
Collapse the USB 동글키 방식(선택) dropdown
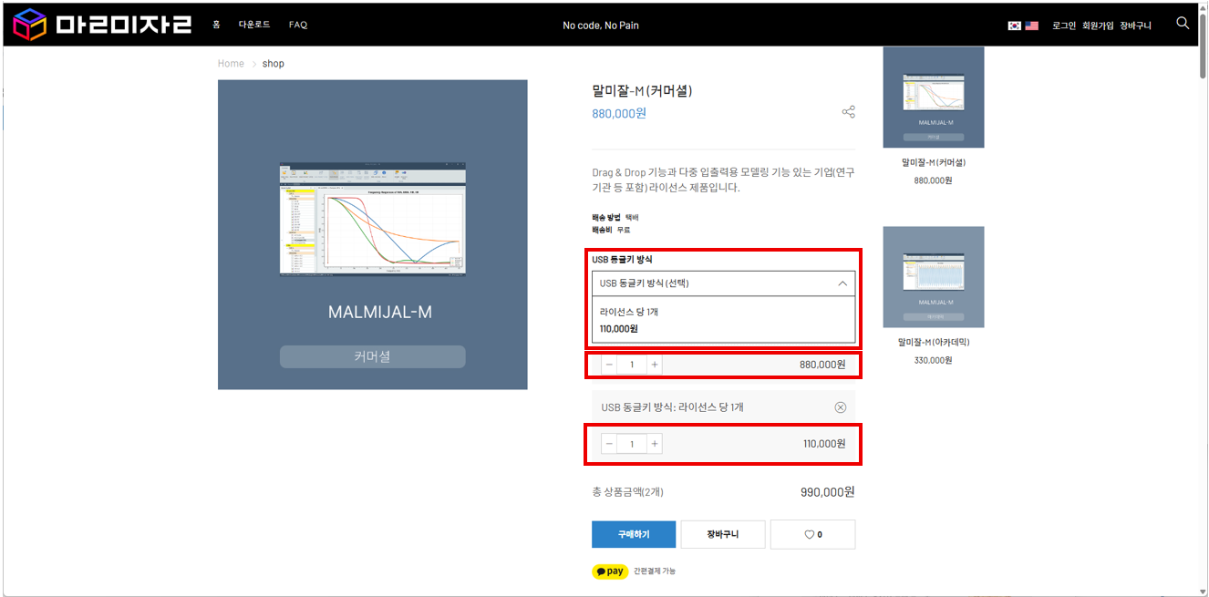[x=724, y=283]
